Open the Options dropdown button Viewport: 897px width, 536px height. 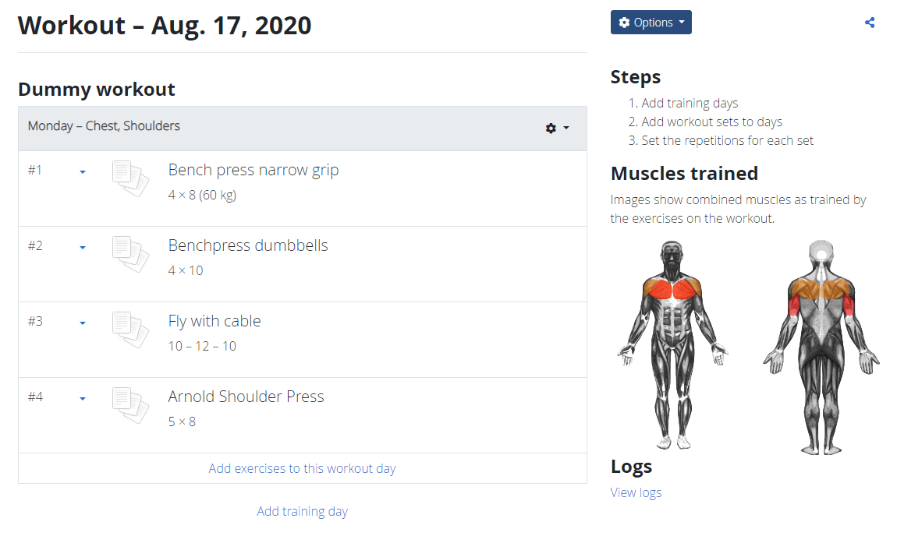point(651,23)
